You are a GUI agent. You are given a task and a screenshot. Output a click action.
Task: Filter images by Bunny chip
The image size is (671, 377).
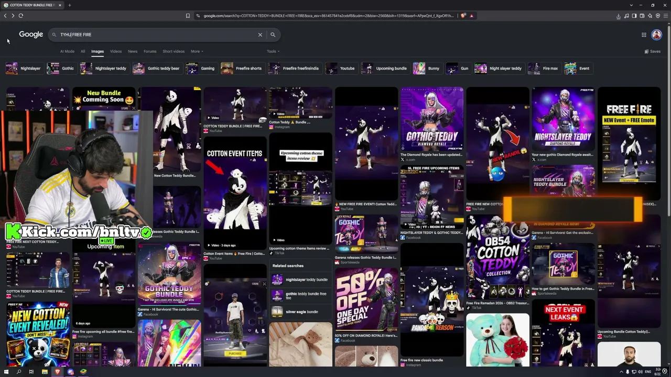(x=427, y=69)
